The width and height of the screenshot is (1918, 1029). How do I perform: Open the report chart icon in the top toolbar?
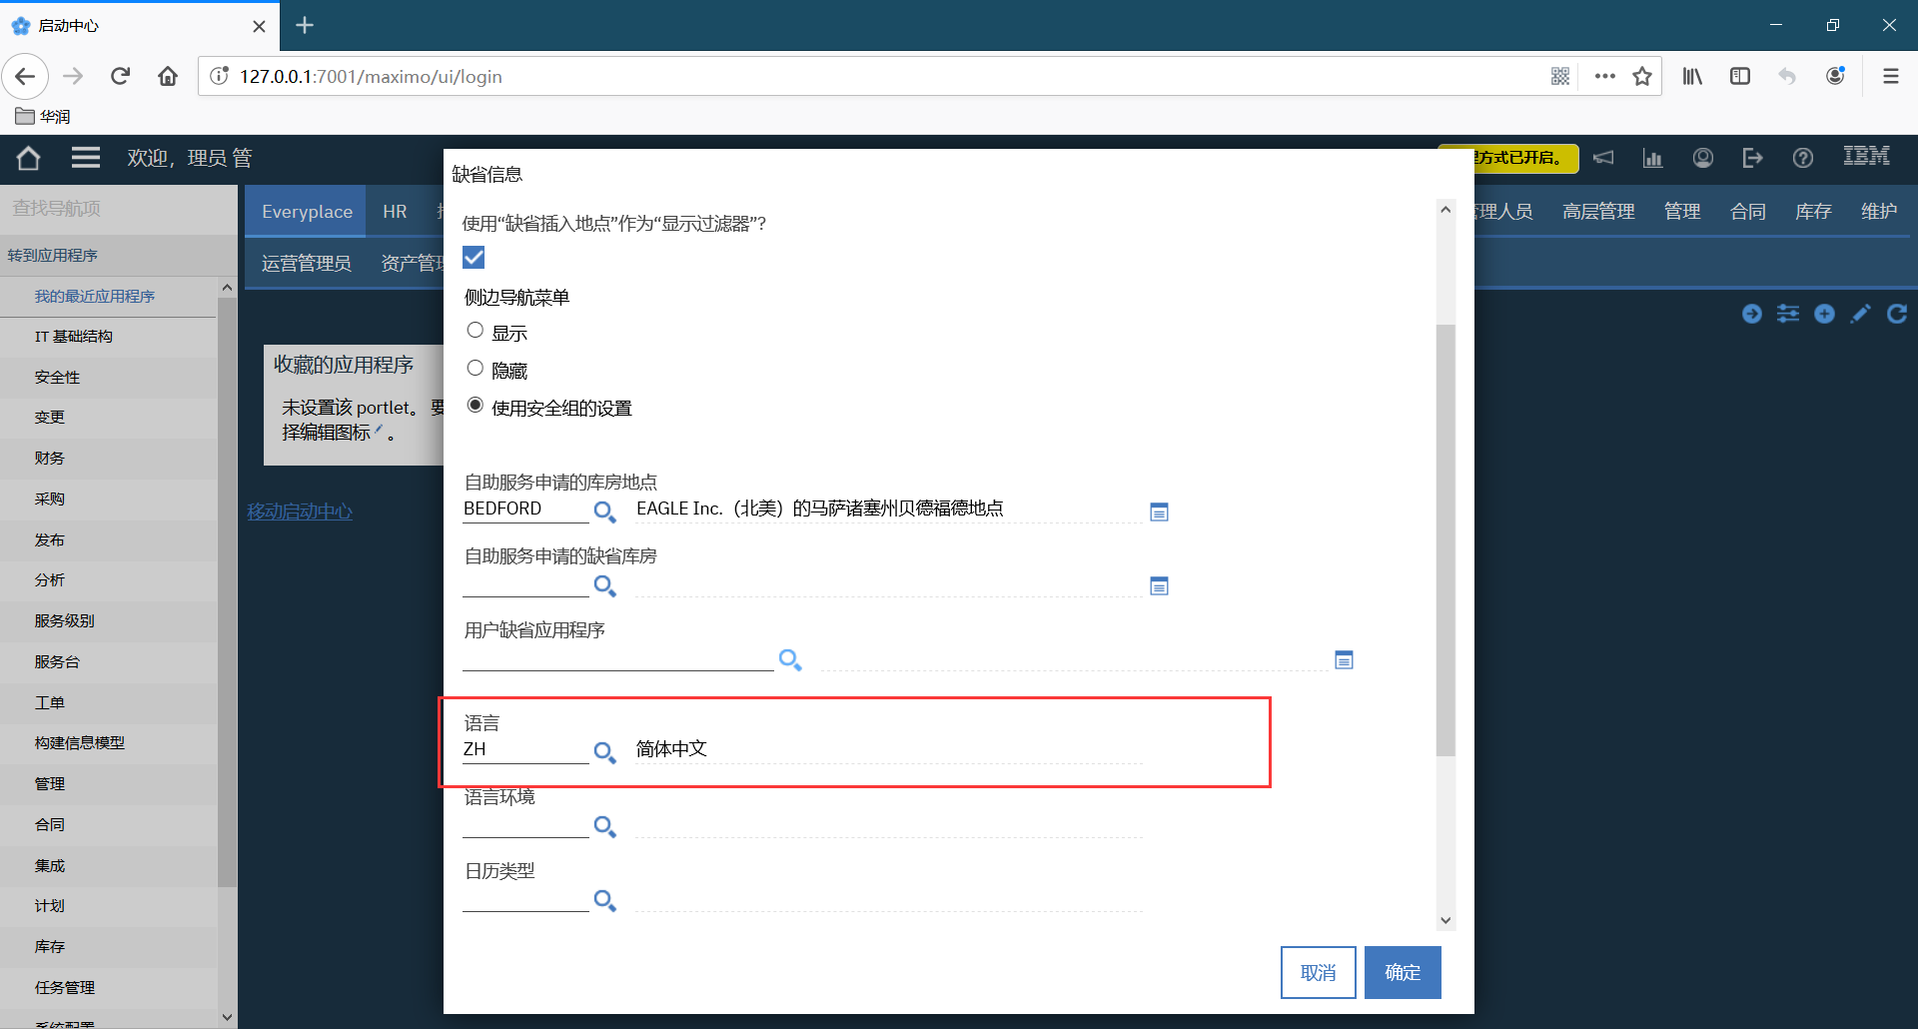coord(1652,158)
